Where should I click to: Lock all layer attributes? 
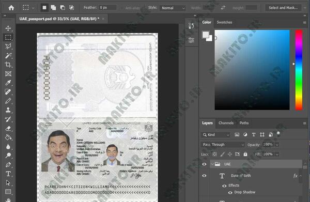[245, 154]
